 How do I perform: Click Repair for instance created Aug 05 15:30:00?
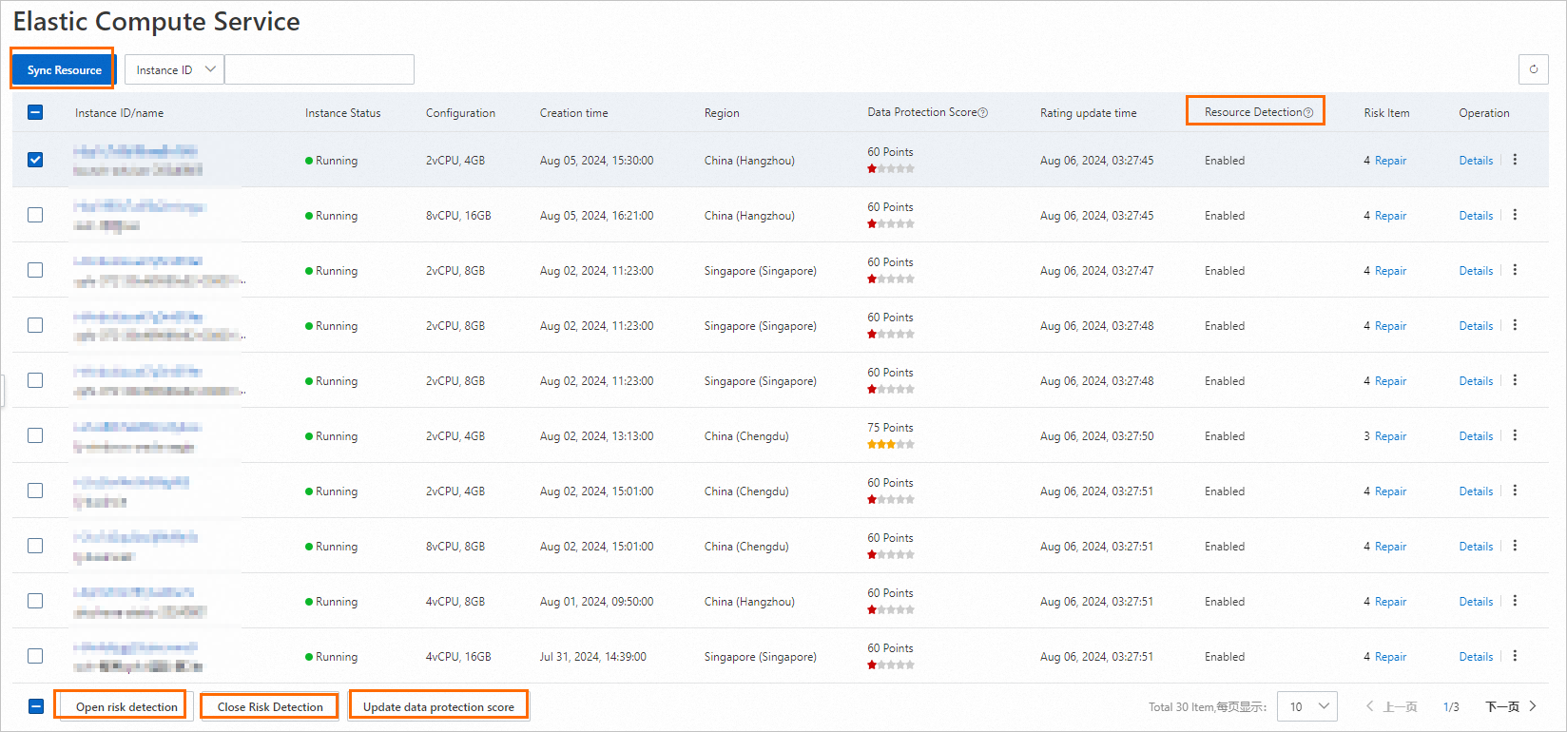(1390, 161)
